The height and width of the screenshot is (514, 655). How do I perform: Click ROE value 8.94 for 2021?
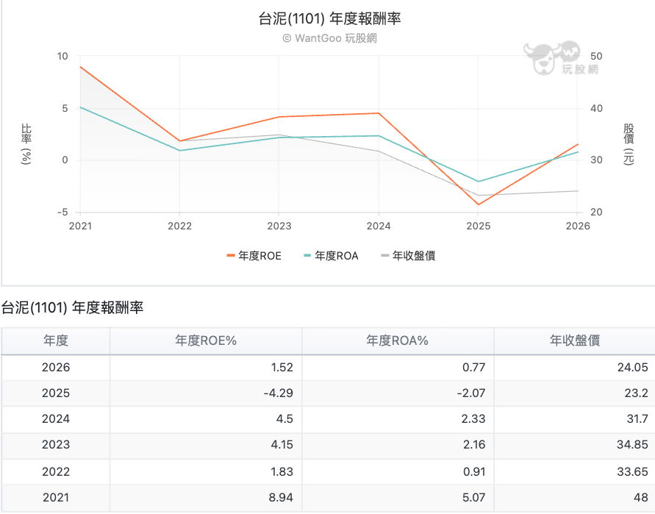pyautogui.click(x=281, y=498)
